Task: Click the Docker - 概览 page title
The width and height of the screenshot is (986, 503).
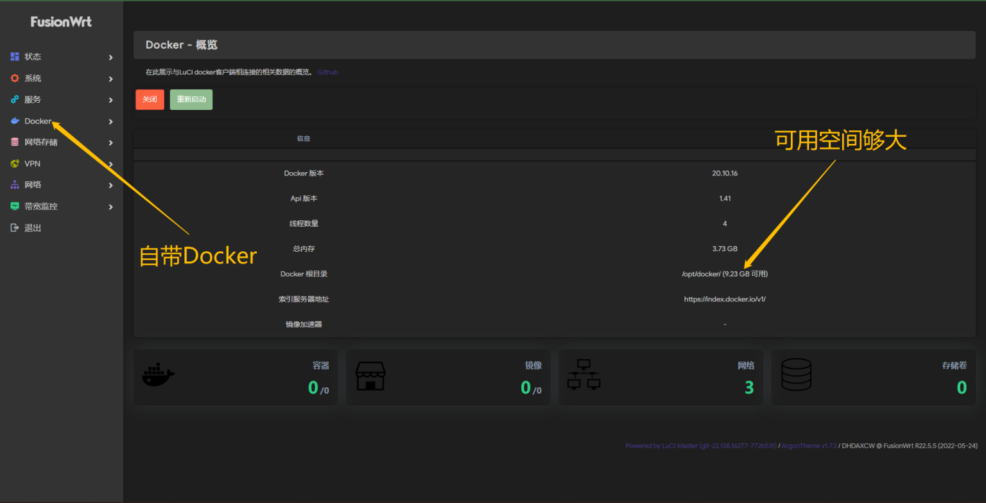Action: pos(182,45)
